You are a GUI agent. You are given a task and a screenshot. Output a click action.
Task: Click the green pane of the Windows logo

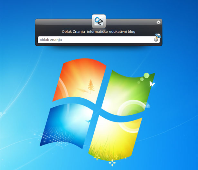[129, 87]
